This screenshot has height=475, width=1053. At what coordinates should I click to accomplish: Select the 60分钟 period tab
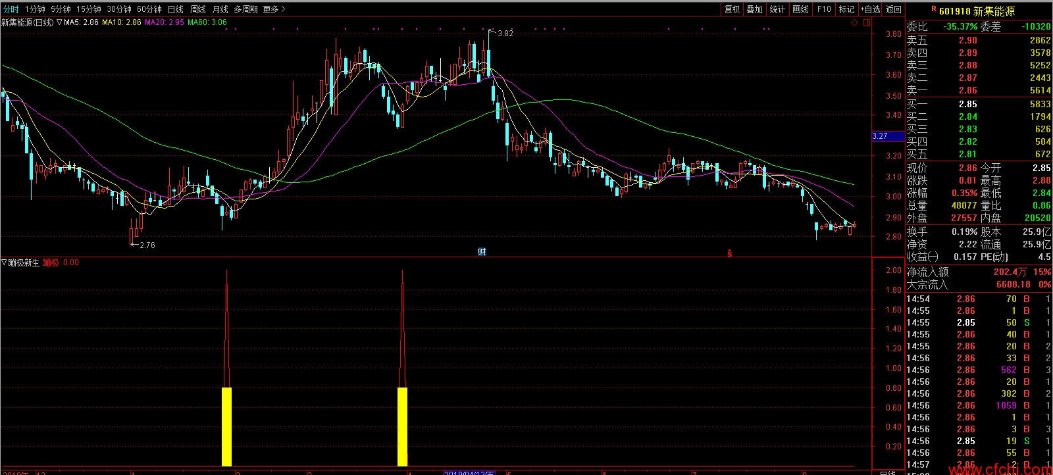click(x=149, y=9)
